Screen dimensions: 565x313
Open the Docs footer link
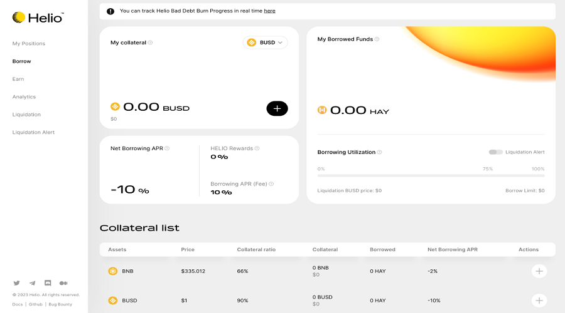coord(18,304)
